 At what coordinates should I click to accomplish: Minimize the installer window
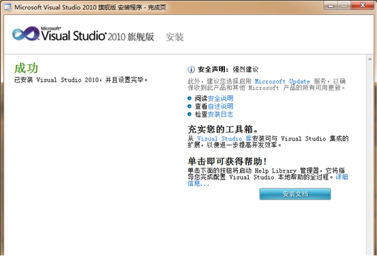(x=331, y=5)
